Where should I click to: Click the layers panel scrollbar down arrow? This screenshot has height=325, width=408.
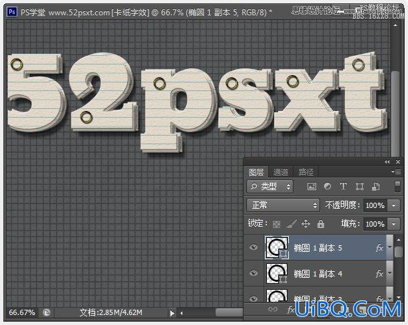point(399,297)
